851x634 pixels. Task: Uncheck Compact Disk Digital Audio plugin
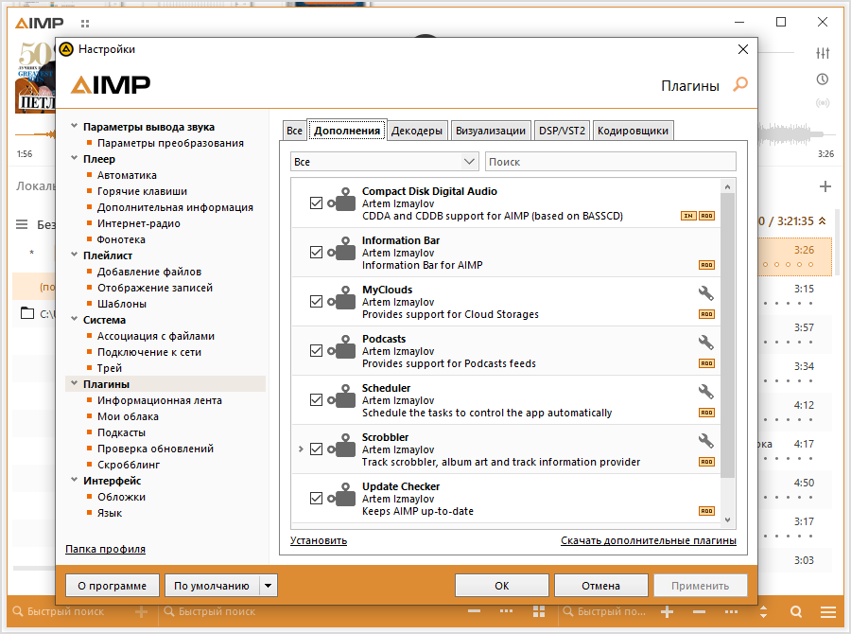(316, 203)
